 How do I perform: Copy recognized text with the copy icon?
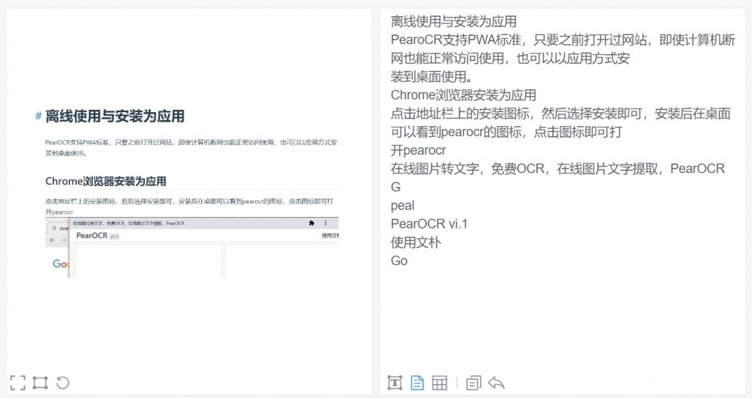coord(474,383)
